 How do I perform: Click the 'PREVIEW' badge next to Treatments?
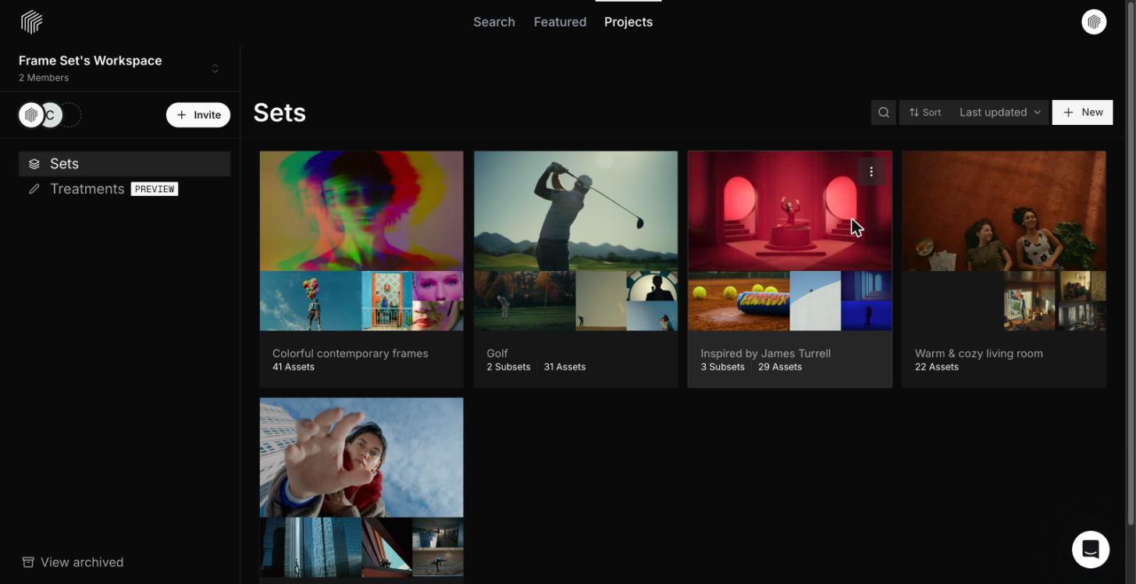tap(155, 189)
